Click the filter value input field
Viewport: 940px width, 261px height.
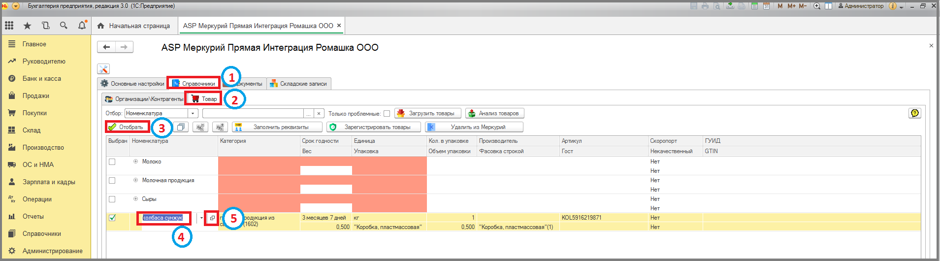[x=253, y=113]
